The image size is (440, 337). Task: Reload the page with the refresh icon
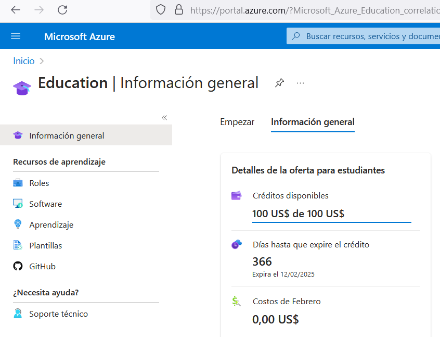[62, 10]
